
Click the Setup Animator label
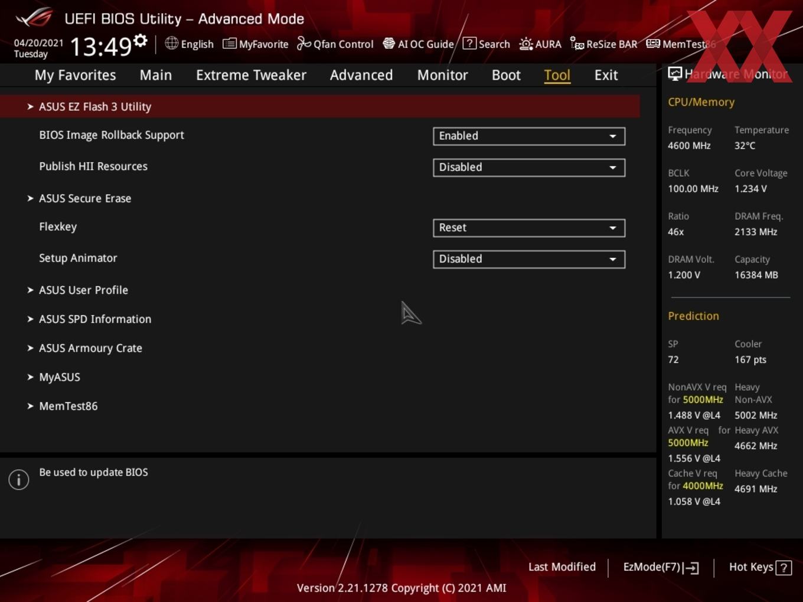coord(78,258)
